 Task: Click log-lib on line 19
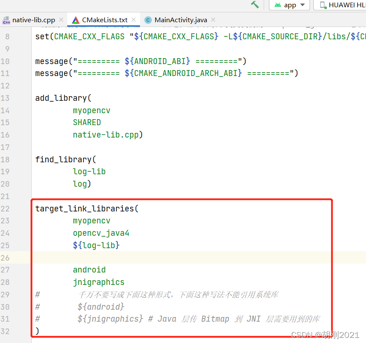point(89,172)
